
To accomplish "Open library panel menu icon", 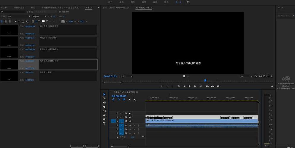I will click(x=282, y=8).
